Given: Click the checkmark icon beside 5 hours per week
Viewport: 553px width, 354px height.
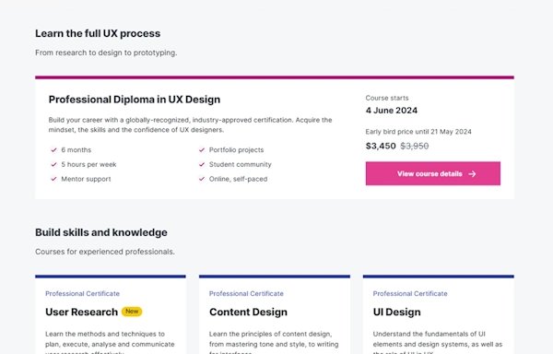Looking at the screenshot, I should 53,164.
